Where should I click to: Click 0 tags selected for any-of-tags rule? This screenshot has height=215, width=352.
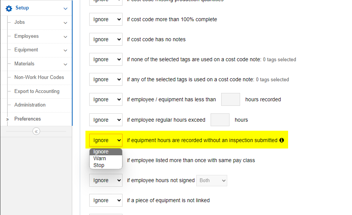coord(272,79)
